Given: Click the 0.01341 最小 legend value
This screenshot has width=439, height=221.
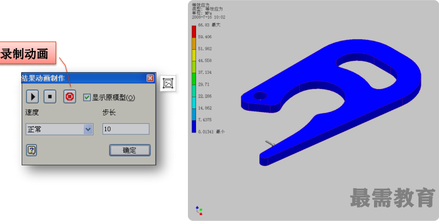Looking at the screenshot, I should [x=211, y=131].
